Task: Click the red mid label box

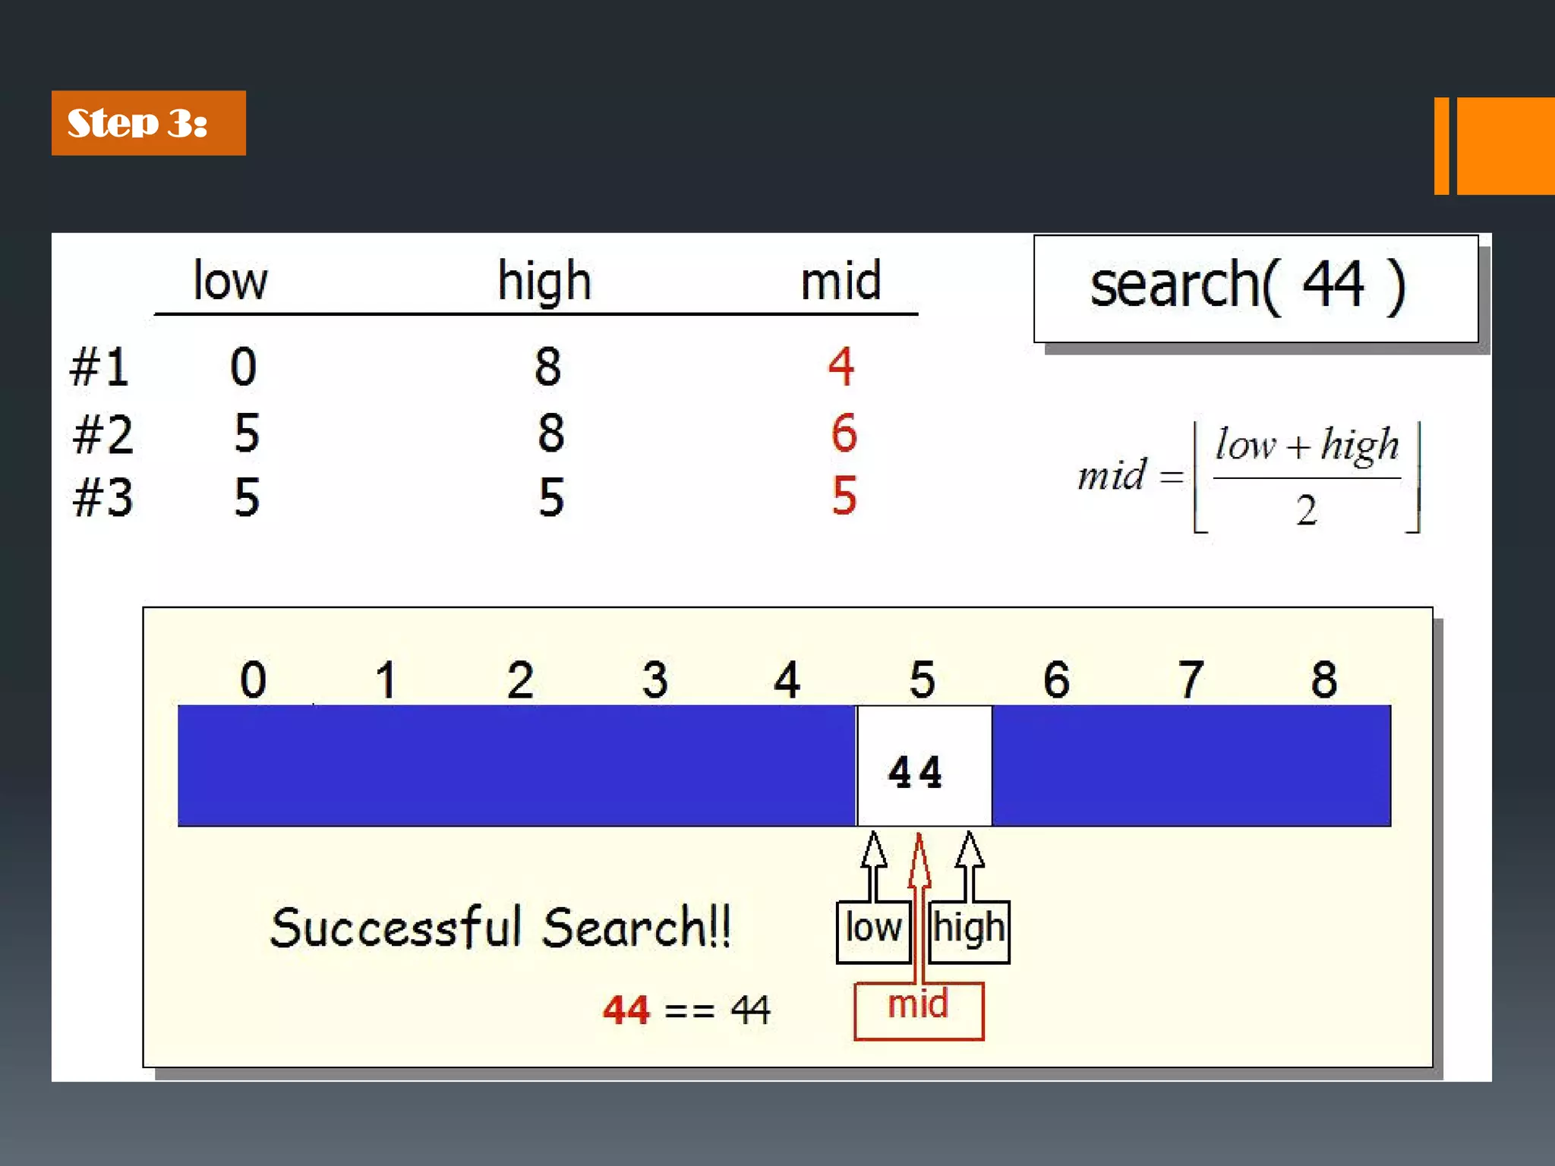Action: pyautogui.click(x=919, y=1011)
